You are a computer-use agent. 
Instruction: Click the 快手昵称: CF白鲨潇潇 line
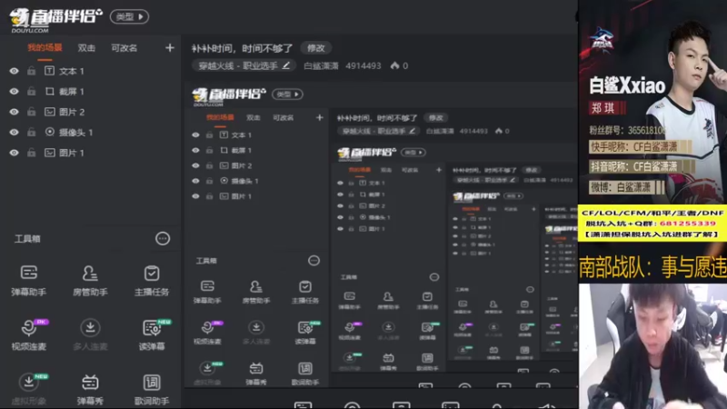coord(641,147)
